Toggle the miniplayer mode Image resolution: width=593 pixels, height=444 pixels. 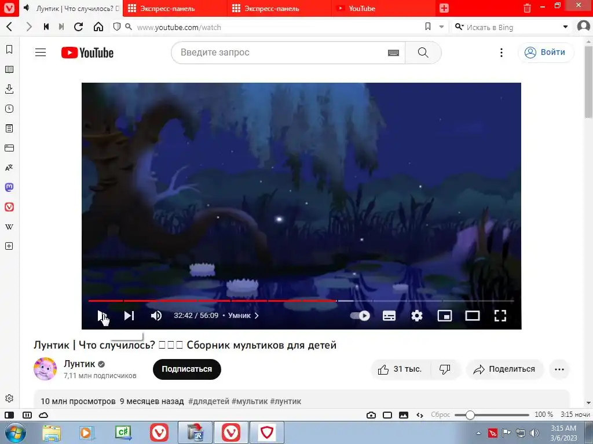[445, 316]
